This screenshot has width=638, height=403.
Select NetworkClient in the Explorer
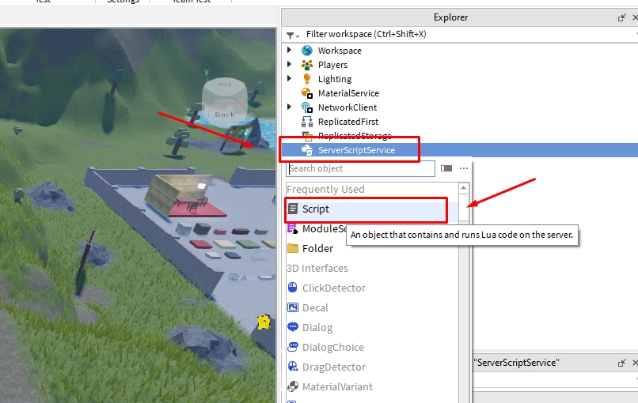click(347, 107)
